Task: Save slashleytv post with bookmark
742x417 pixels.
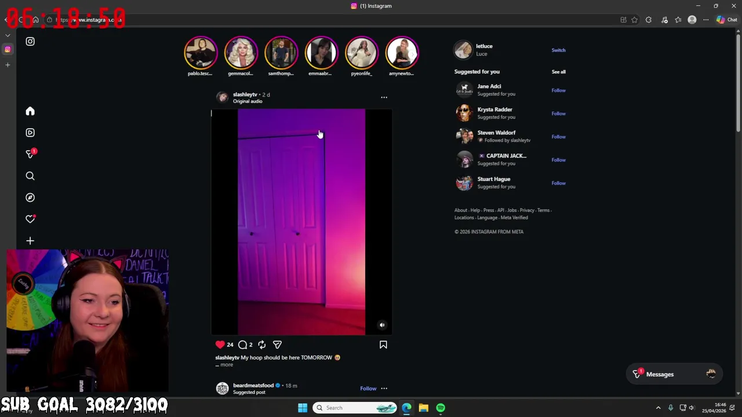Action: tap(383, 345)
